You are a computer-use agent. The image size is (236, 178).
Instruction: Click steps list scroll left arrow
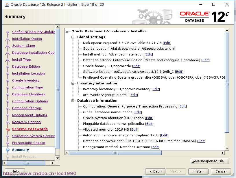point(5,163)
